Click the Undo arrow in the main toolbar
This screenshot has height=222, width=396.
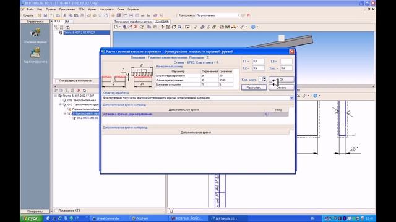(89, 15)
